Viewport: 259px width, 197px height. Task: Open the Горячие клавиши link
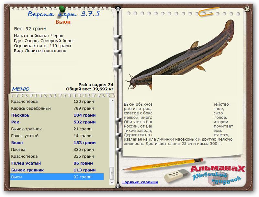140,182
